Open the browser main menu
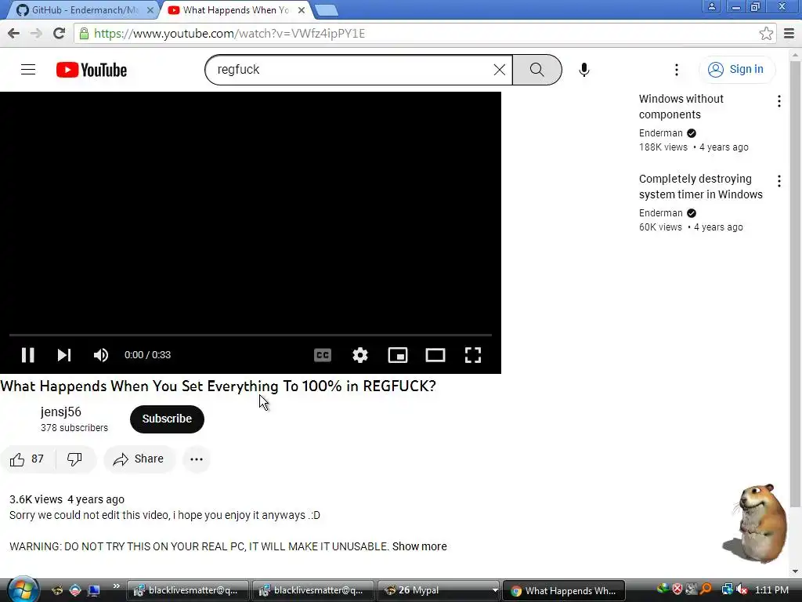The width and height of the screenshot is (802, 602). (789, 33)
